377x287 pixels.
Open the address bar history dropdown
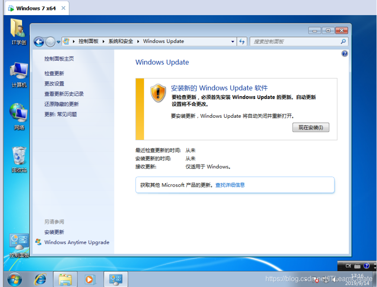233,42
